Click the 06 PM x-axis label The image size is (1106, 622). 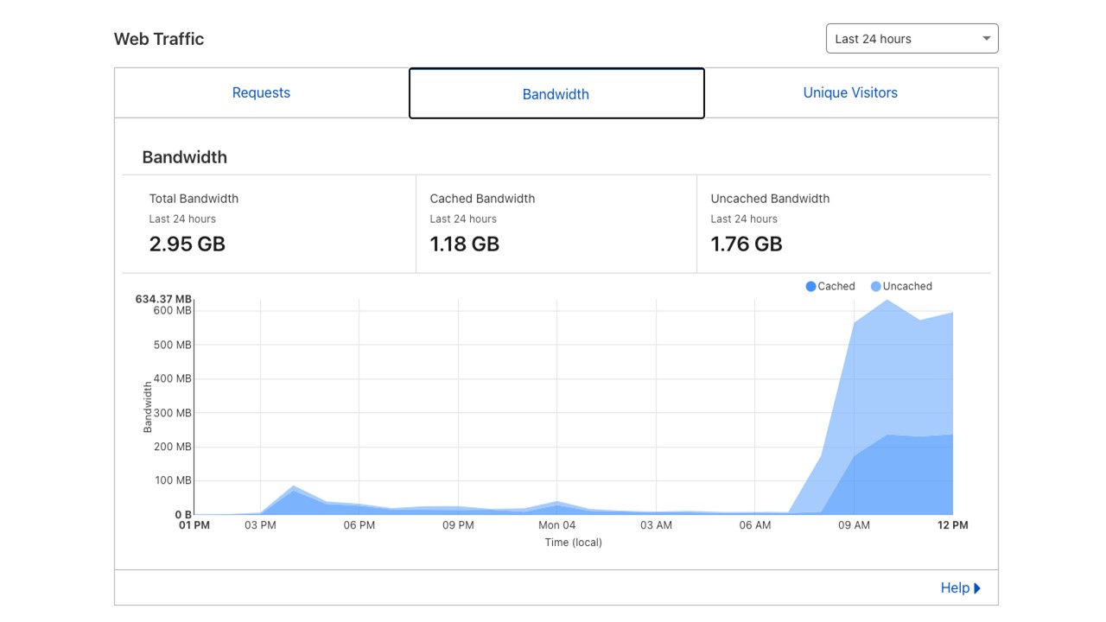click(x=359, y=525)
